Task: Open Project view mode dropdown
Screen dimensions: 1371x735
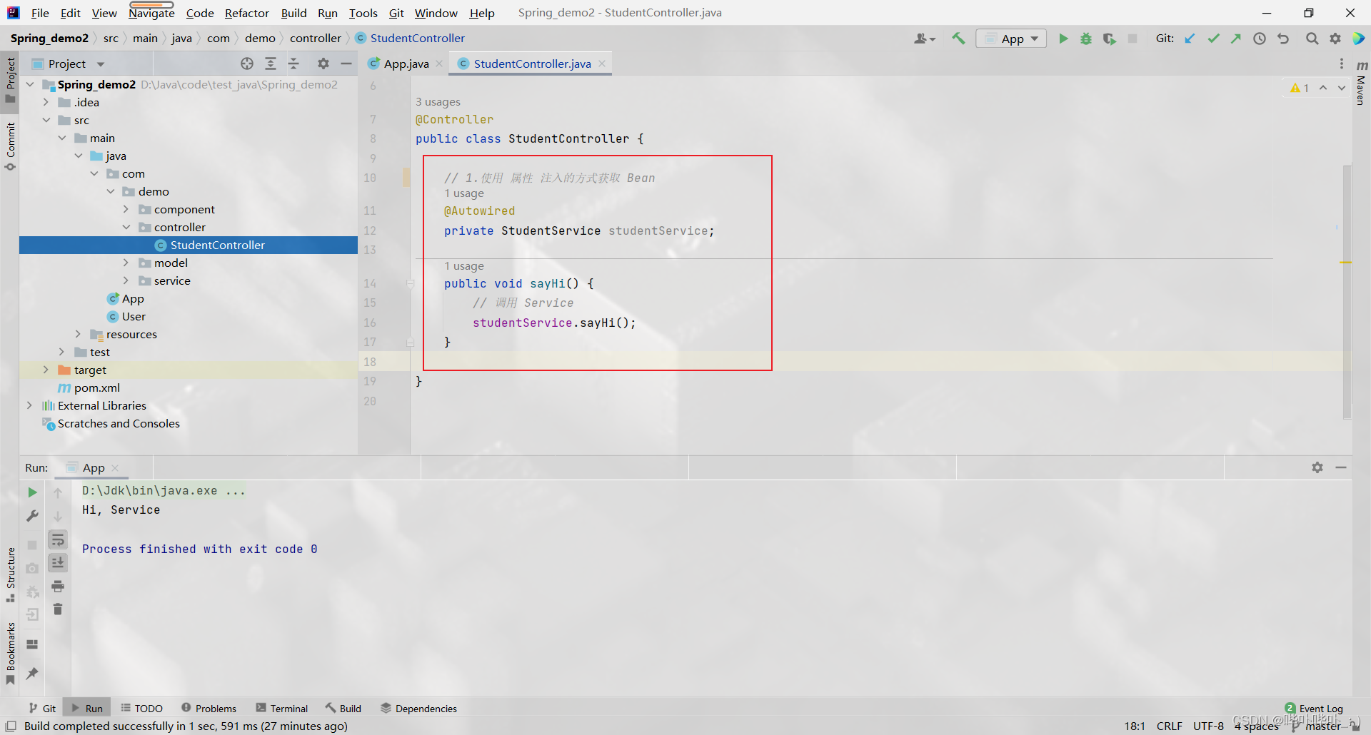Action: click(x=100, y=64)
